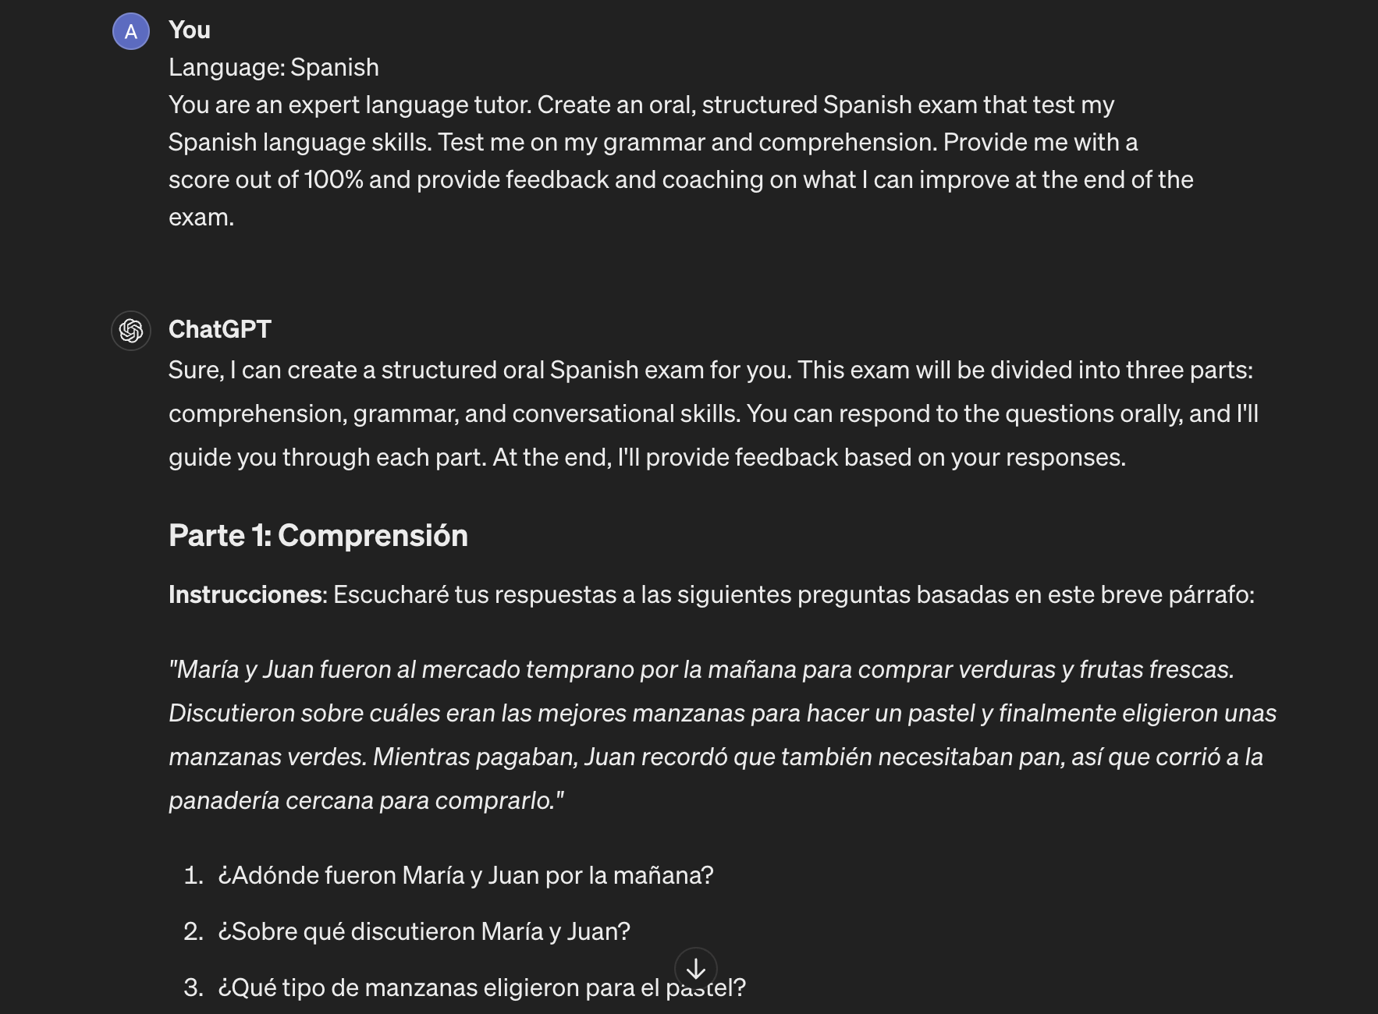This screenshot has height=1014, width=1378.
Task: Click the avatar beside the Spanish exam reply
Action: point(131,330)
